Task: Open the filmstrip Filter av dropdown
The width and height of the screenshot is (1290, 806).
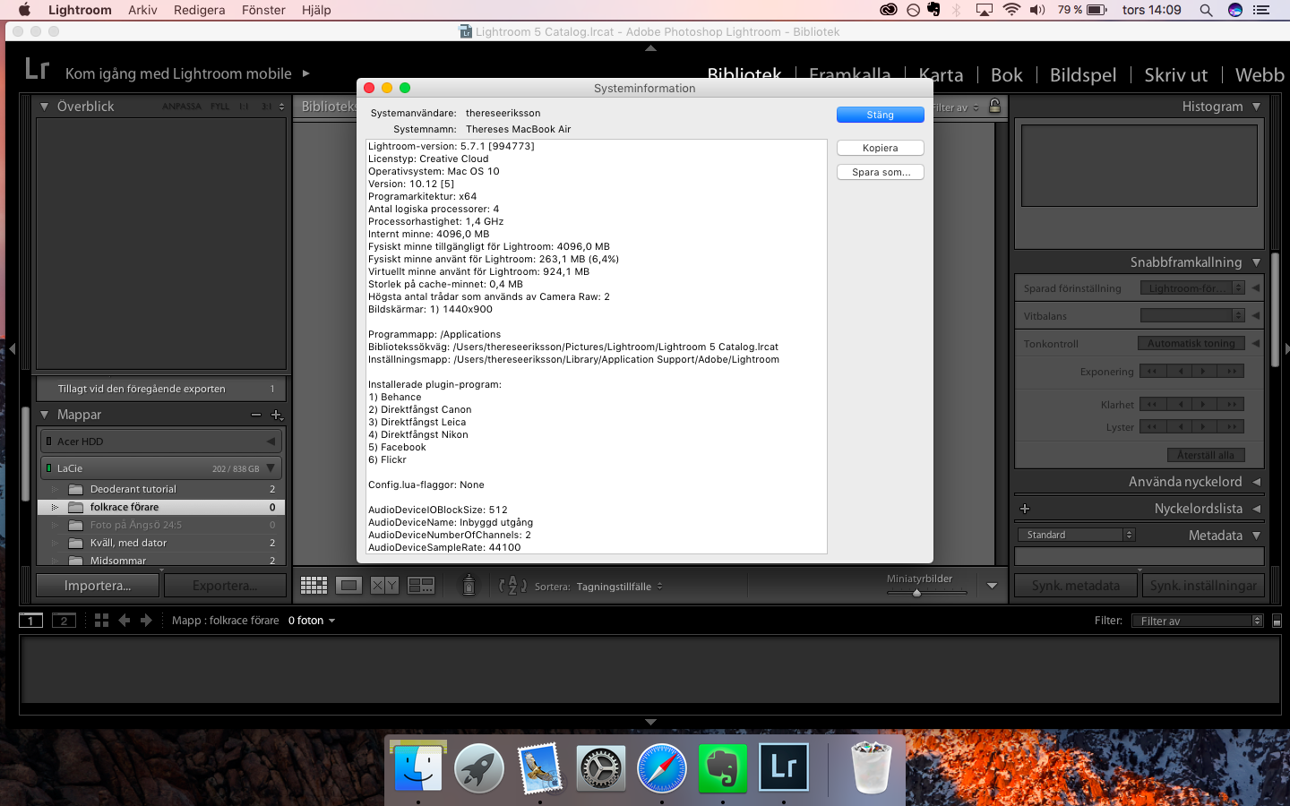Action: [1198, 621]
